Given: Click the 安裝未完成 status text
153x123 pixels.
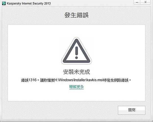Looking at the screenshot, I should click(76, 72).
